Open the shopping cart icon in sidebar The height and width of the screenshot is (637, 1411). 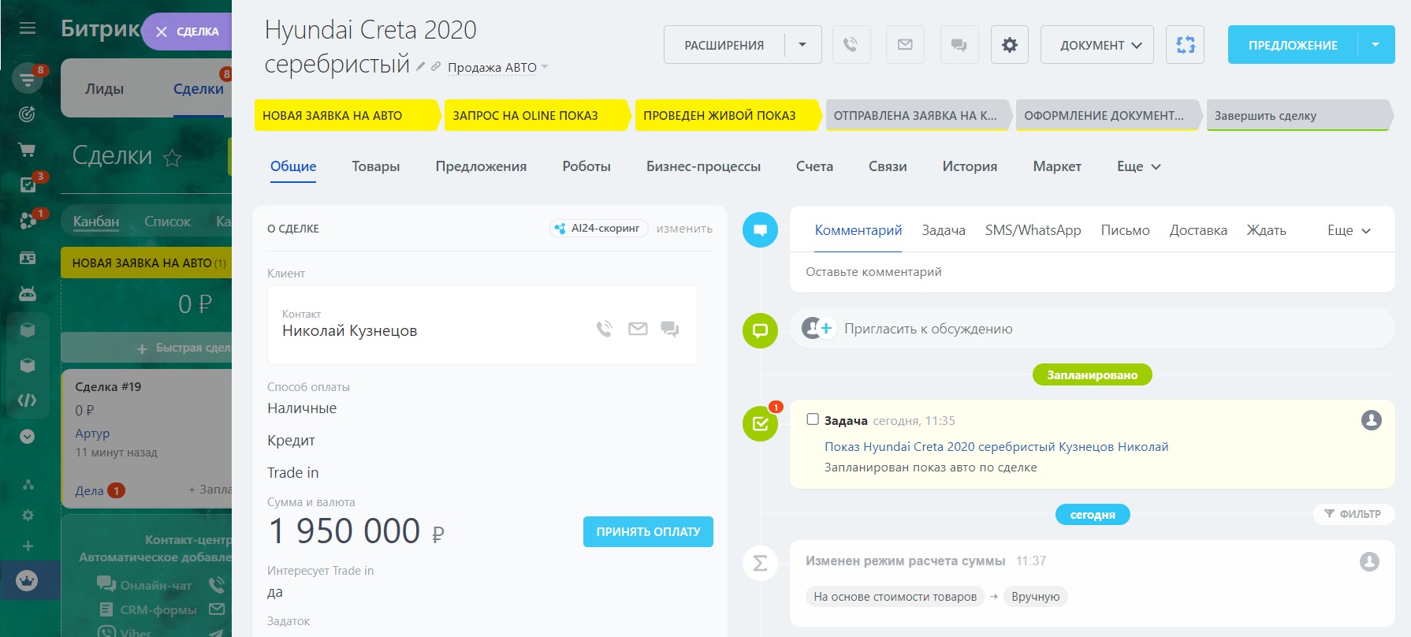[28, 150]
